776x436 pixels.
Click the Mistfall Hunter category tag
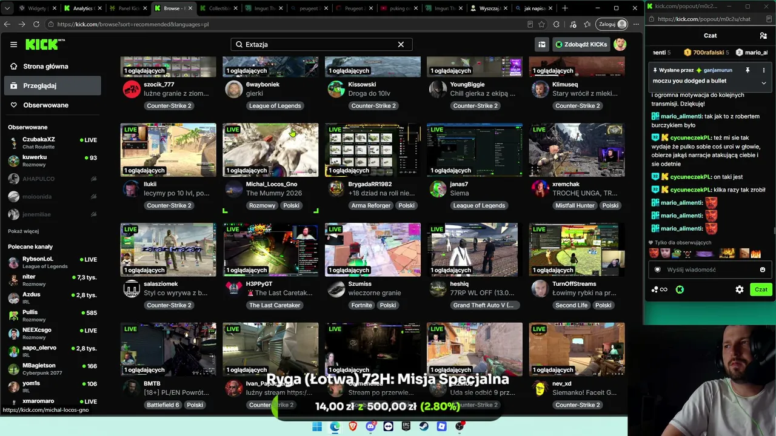pyautogui.click(x=575, y=205)
